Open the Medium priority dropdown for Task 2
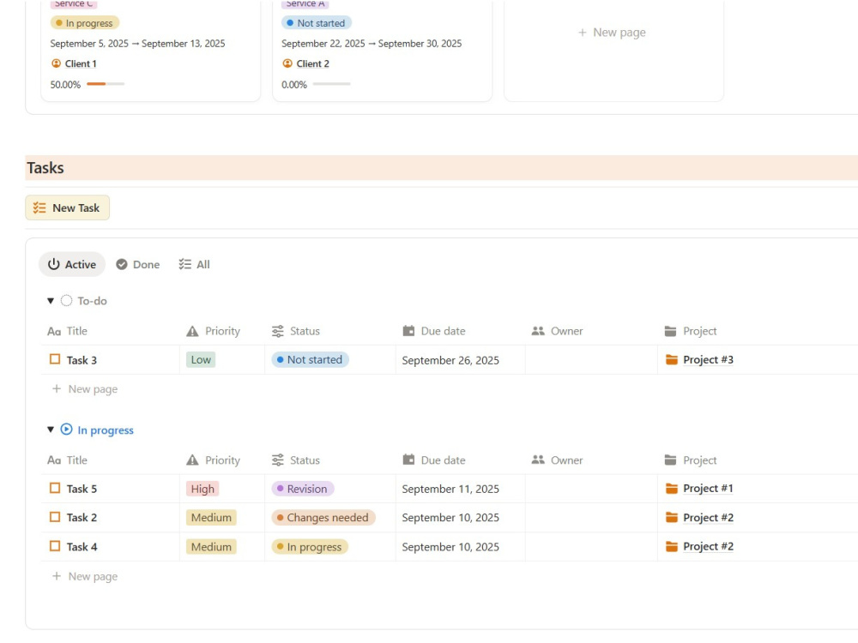Viewport: 858px width, 643px height. click(x=211, y=518)
